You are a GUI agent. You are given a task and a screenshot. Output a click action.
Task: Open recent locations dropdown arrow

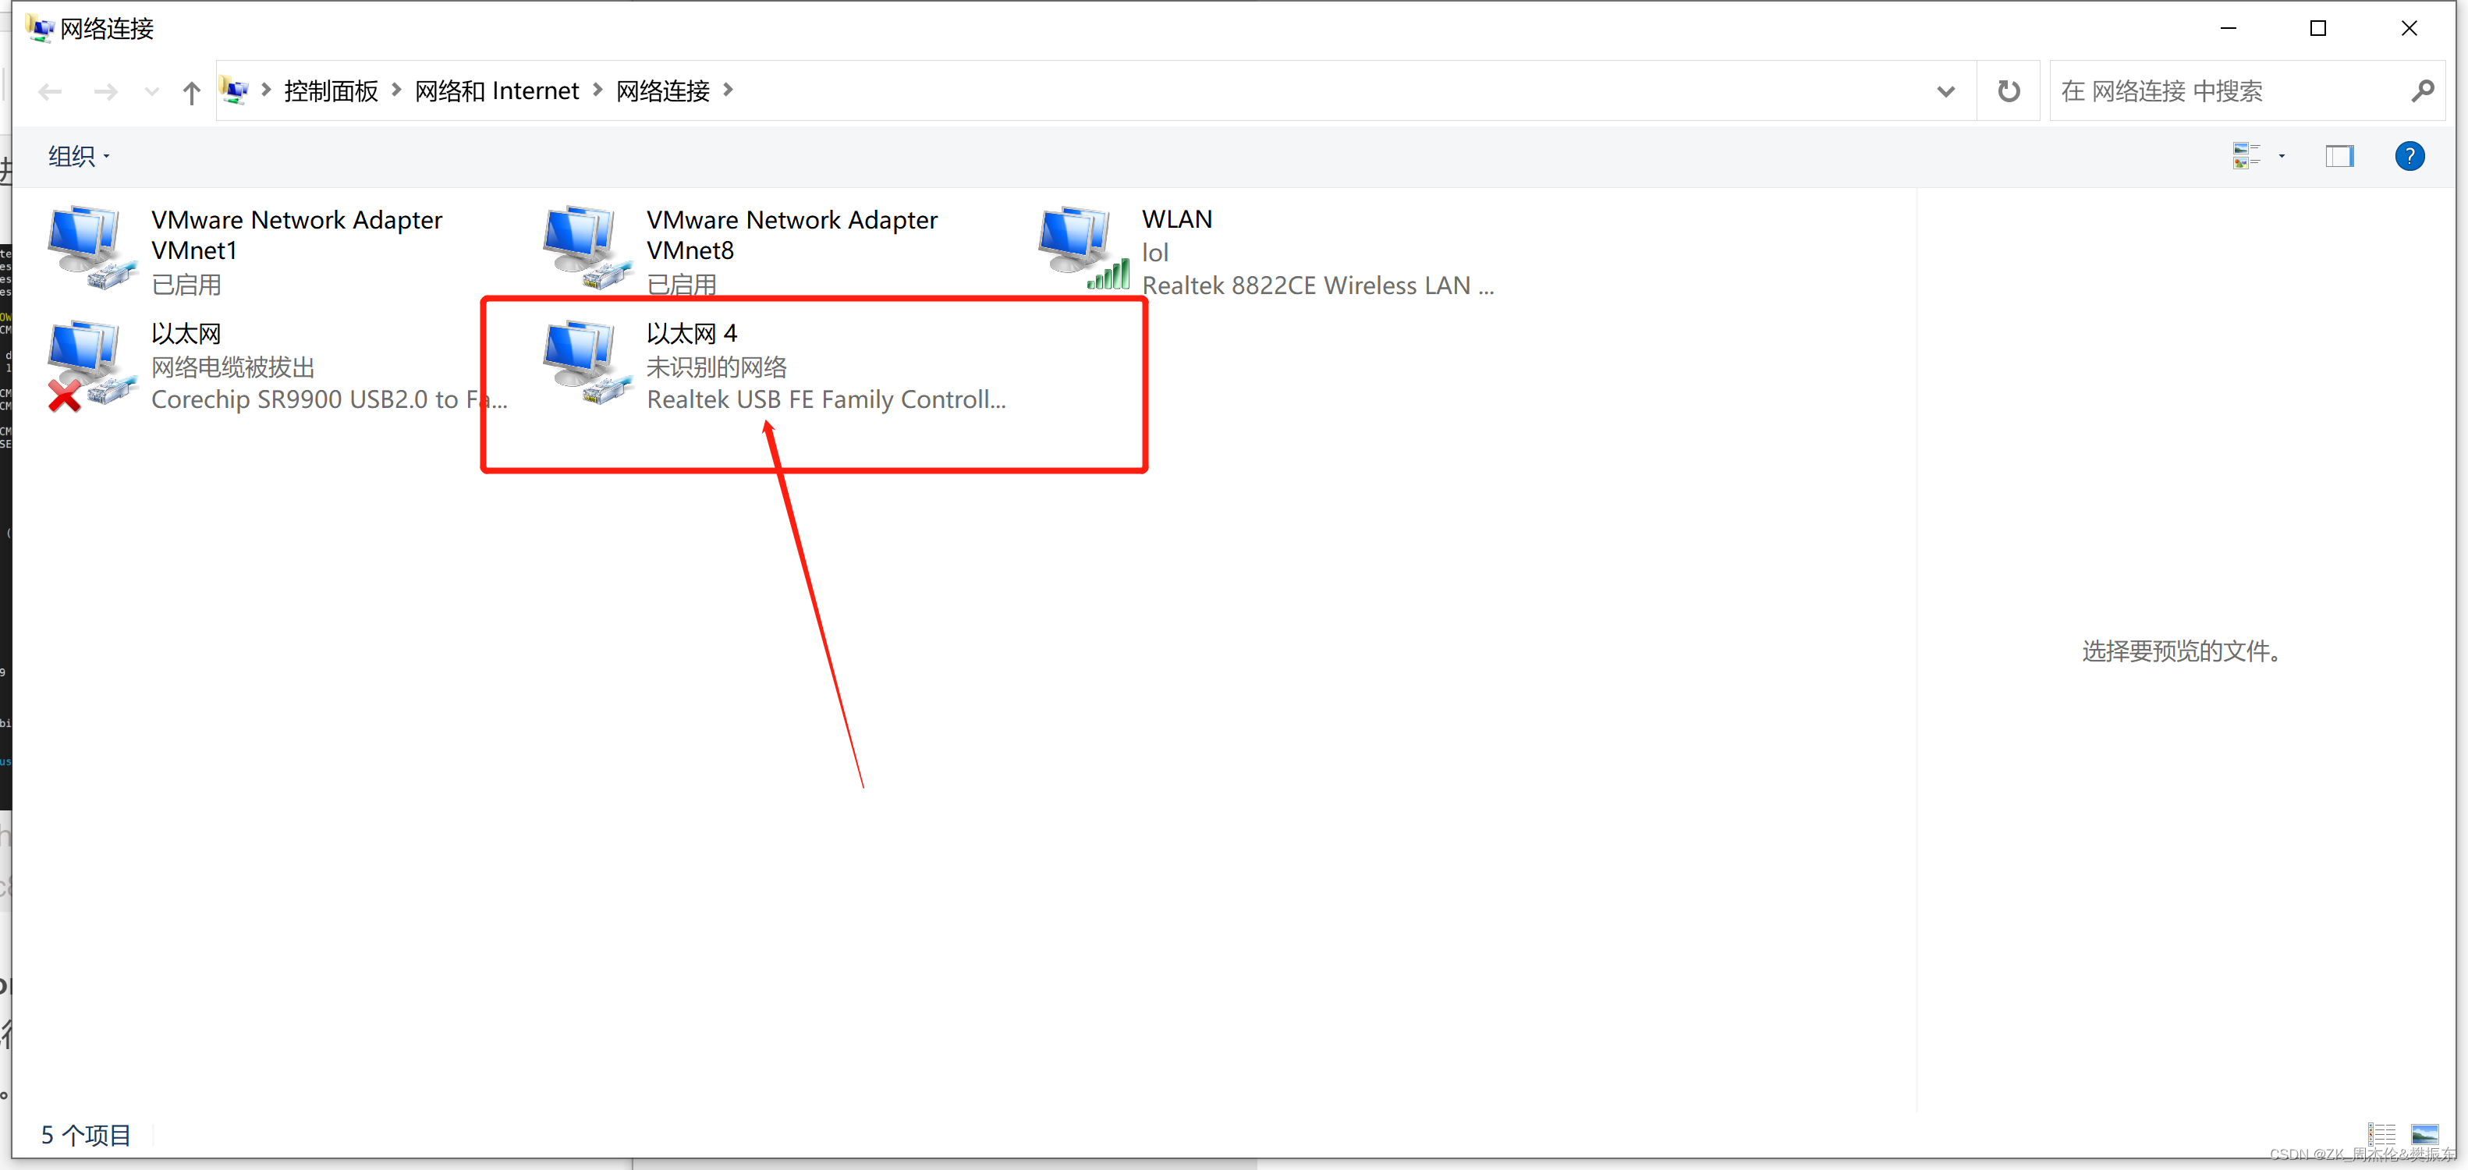click(x=151, y=92)
